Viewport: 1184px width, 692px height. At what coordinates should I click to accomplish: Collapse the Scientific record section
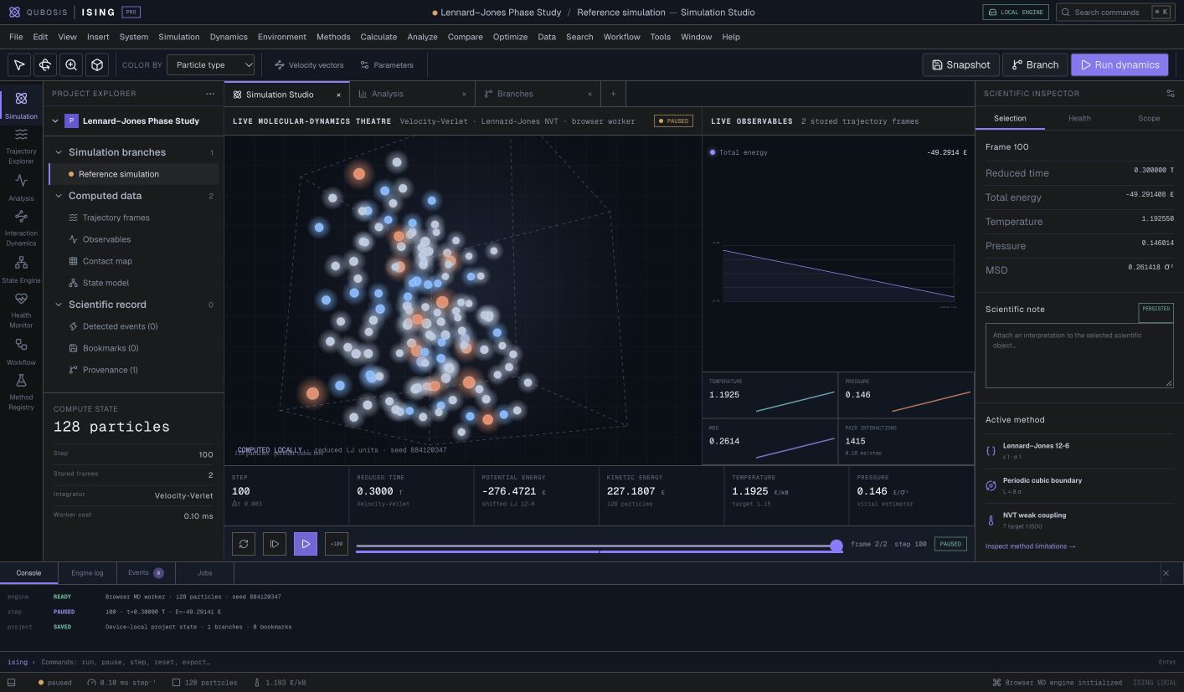[59, 305]
